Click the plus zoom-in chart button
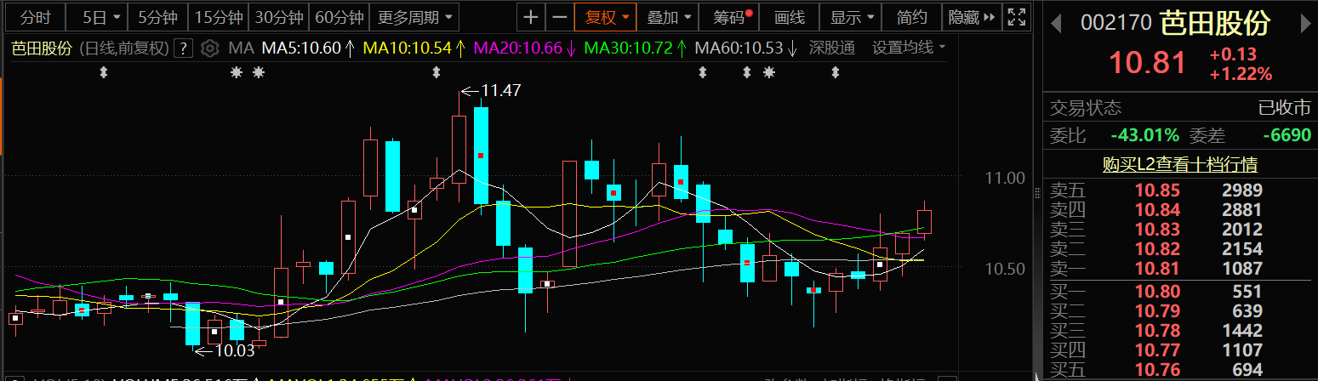The image size is (1318, 381). 531,17
